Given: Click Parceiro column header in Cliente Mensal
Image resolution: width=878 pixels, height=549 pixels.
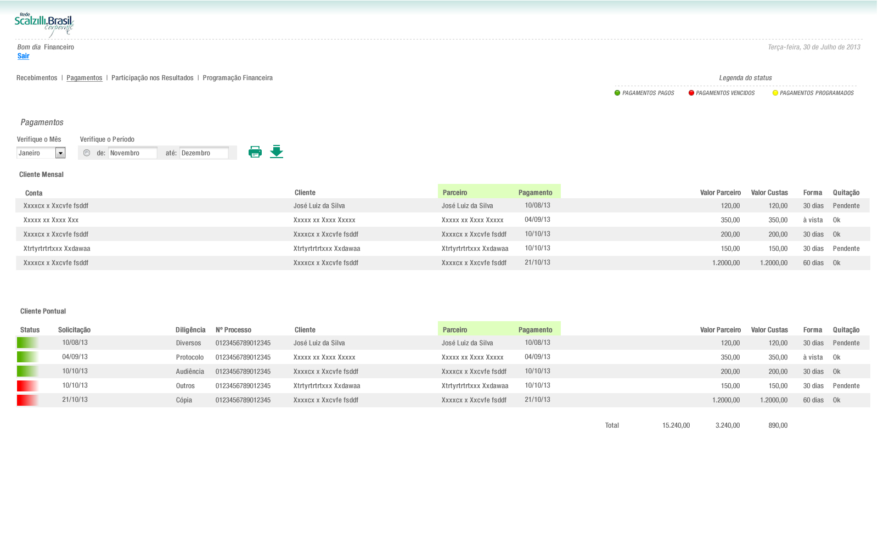Looking at the screenshot, I should (455, 193).
